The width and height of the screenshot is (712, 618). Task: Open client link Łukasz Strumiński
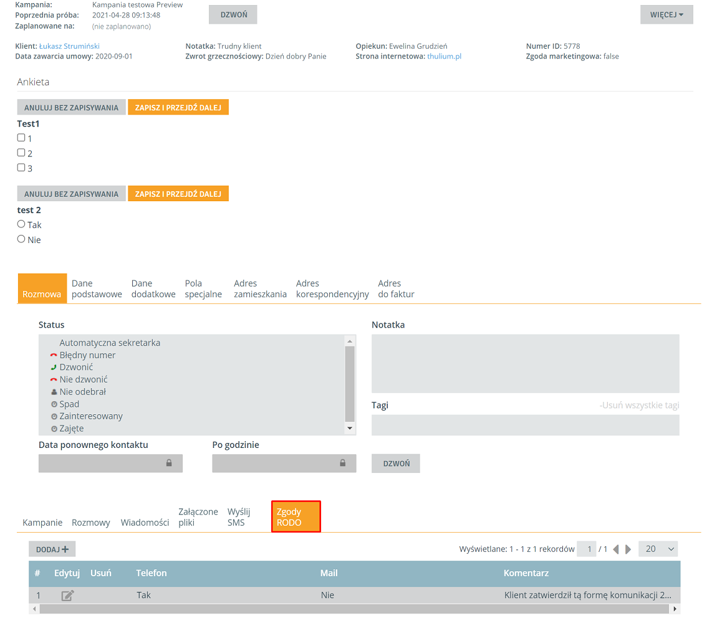pos(69,46)
